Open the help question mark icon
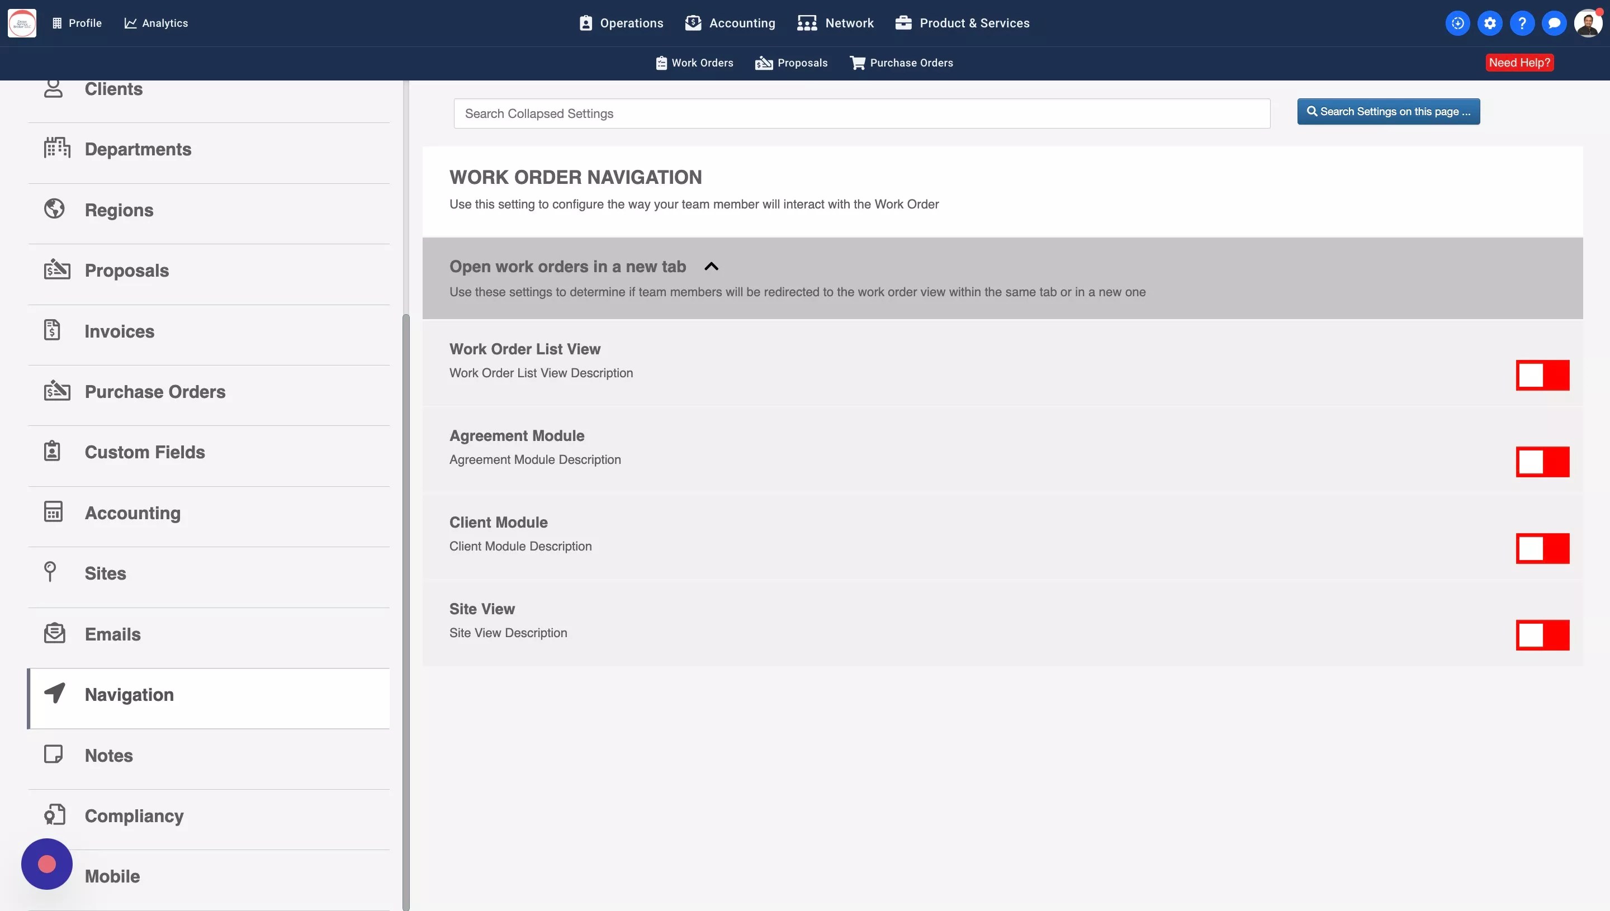1610x911 pixels. (1522, 23)
